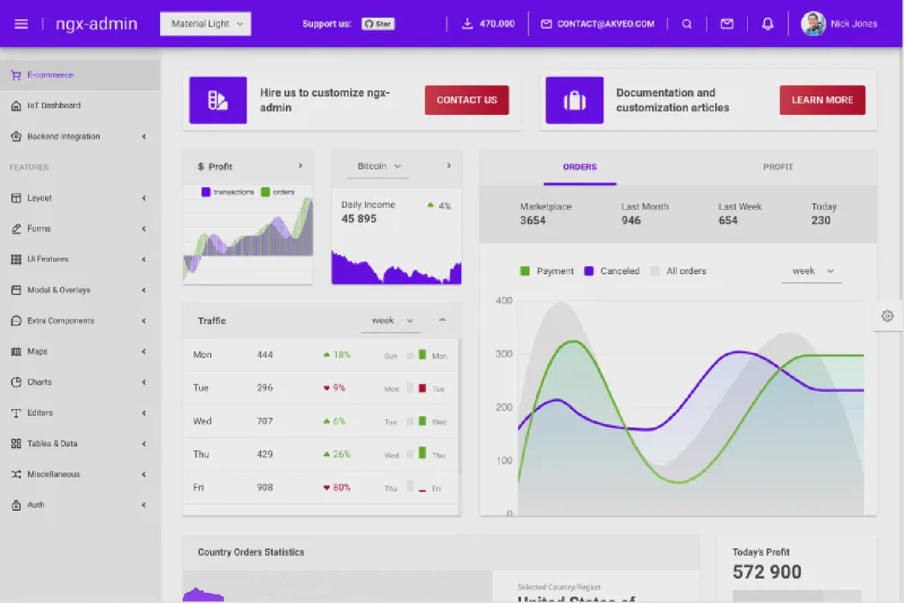This screenshot has width=904, height=603.
Task: Open the Material Light theme dropdown
Action: click(205, 24)
